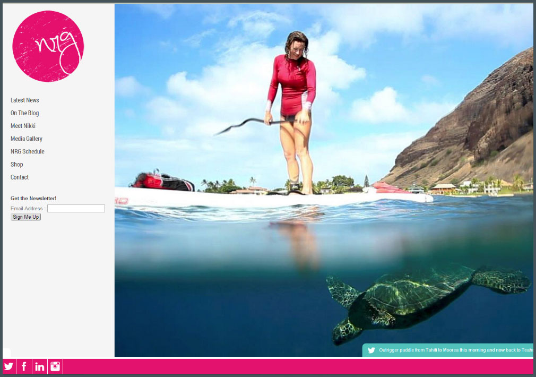Open the Shop page

point(17,165)
